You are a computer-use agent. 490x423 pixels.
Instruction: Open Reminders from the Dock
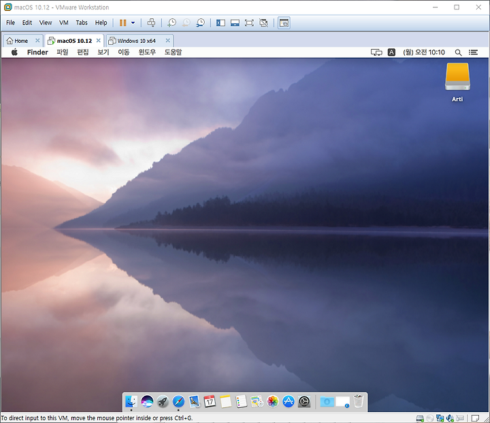click(241, 401)
